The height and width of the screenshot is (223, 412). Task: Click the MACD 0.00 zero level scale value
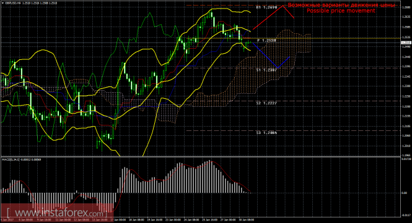[405, 193]
